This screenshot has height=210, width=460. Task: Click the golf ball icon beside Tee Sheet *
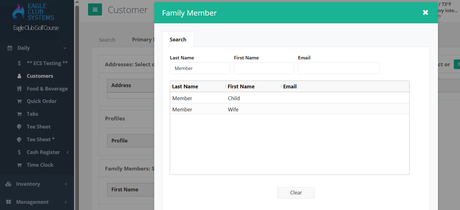click(x=19, y=139)
